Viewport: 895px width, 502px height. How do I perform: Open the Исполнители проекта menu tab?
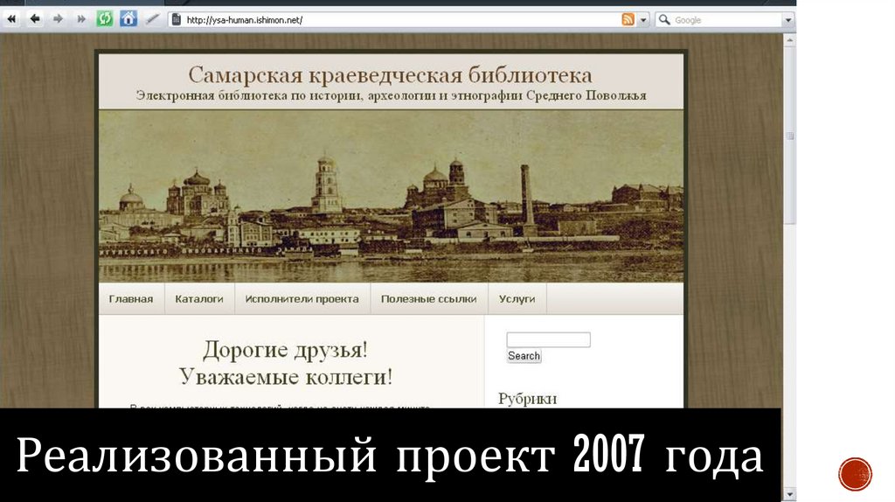pos(302,299)
